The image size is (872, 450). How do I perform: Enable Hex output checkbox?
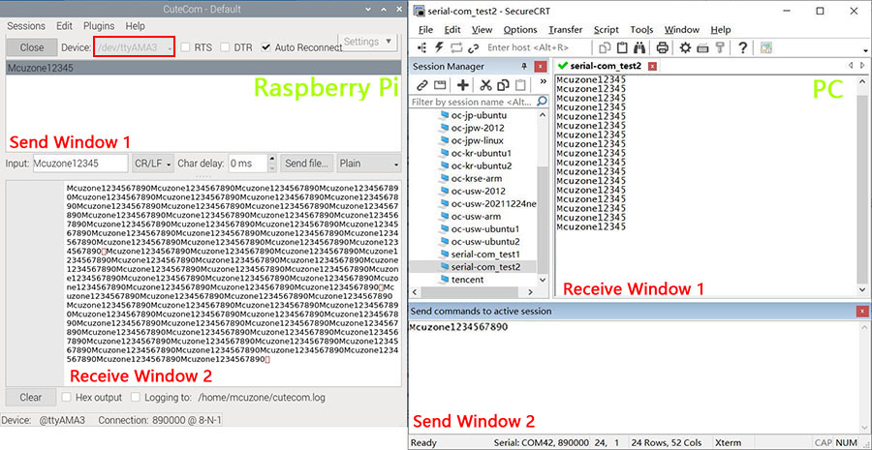[x=66, y=397]
